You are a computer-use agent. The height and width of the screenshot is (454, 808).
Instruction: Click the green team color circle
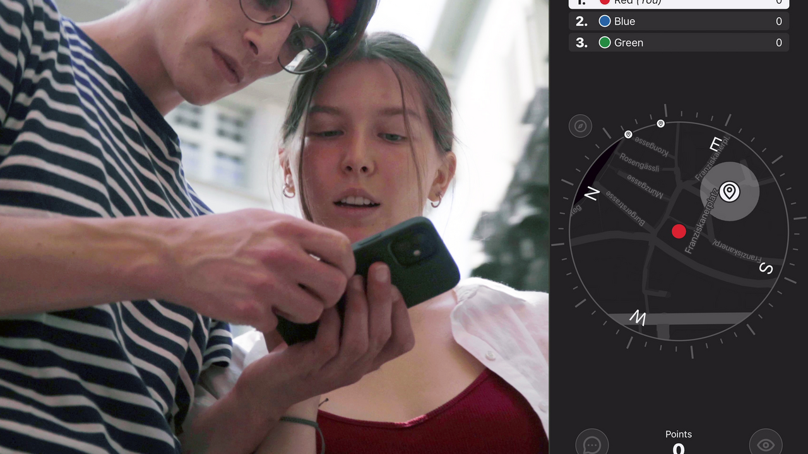(605, 43)
